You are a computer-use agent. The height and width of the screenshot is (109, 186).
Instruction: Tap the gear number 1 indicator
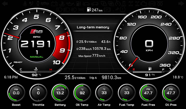pyautogui.click(x=37, y=52)
